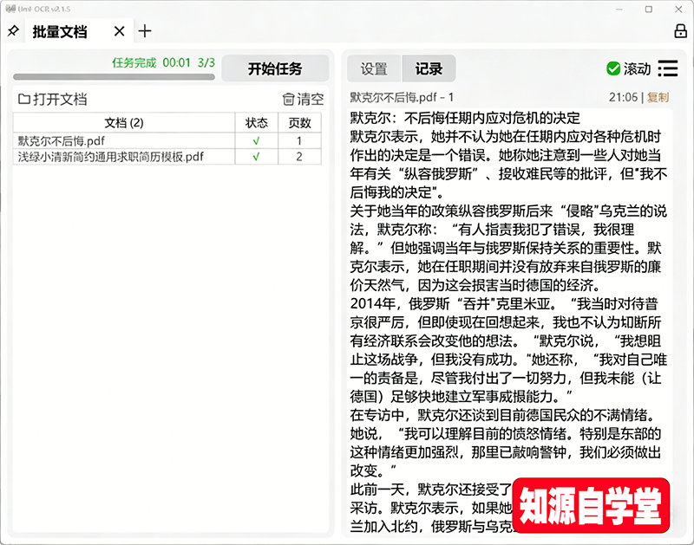Toggle the 滚动 auto-scroll checkmark

tap(613, 68)
